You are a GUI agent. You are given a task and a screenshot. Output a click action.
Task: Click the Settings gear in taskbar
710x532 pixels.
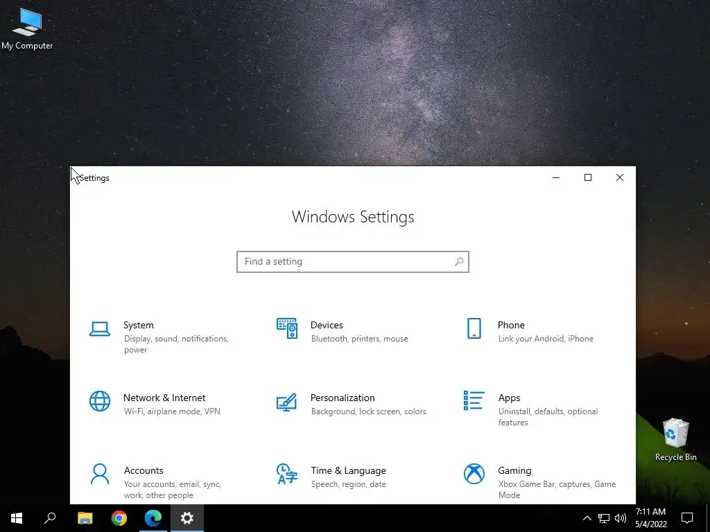pos(187,518)
